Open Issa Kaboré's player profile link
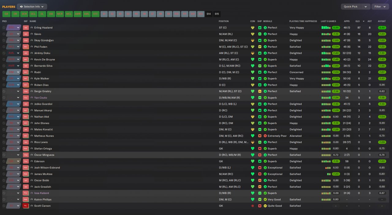The width and height of the screenshot is (392, 215). pyautogui.click(x=42, y=193)
